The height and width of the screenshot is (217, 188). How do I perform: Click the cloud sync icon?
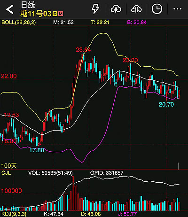tap(136, 9)
